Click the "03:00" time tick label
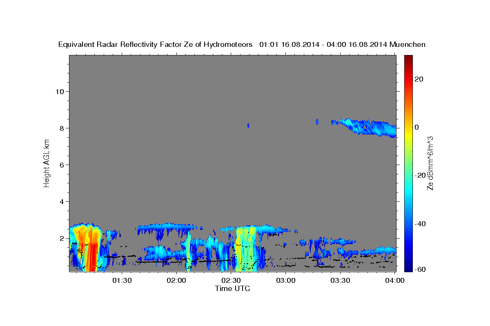490x326 pixels. click(x=285, y=280)
